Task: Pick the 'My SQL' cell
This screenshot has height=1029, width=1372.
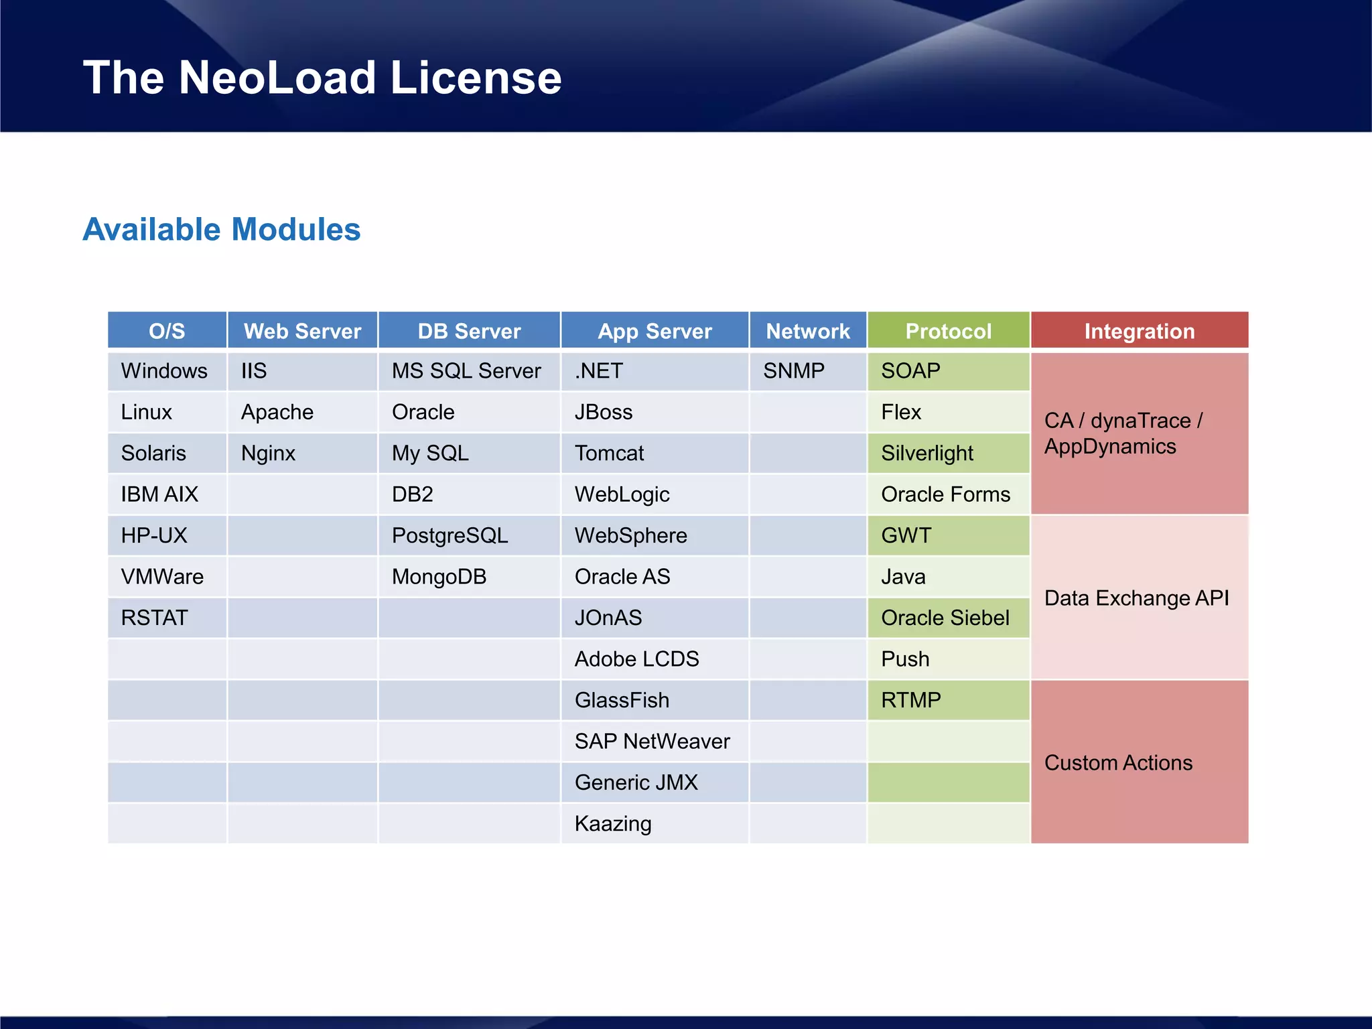Action: point(470,454)
